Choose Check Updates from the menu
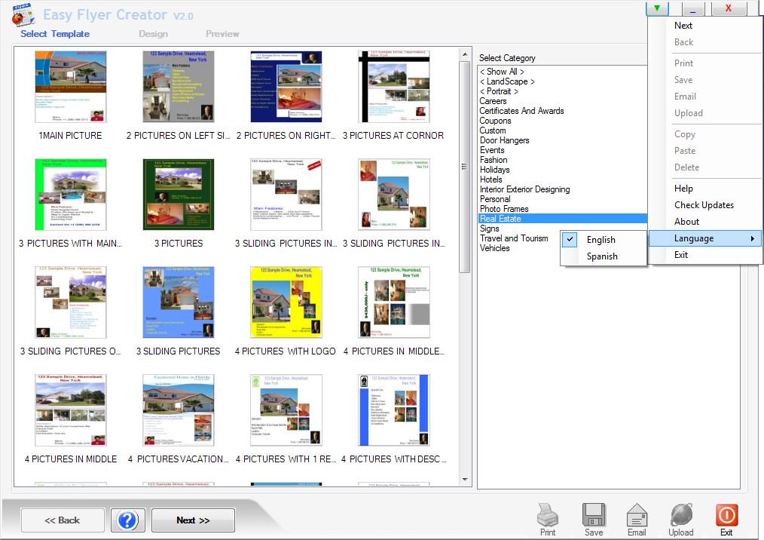The image size is (764, 540). [x=704, y=205]
